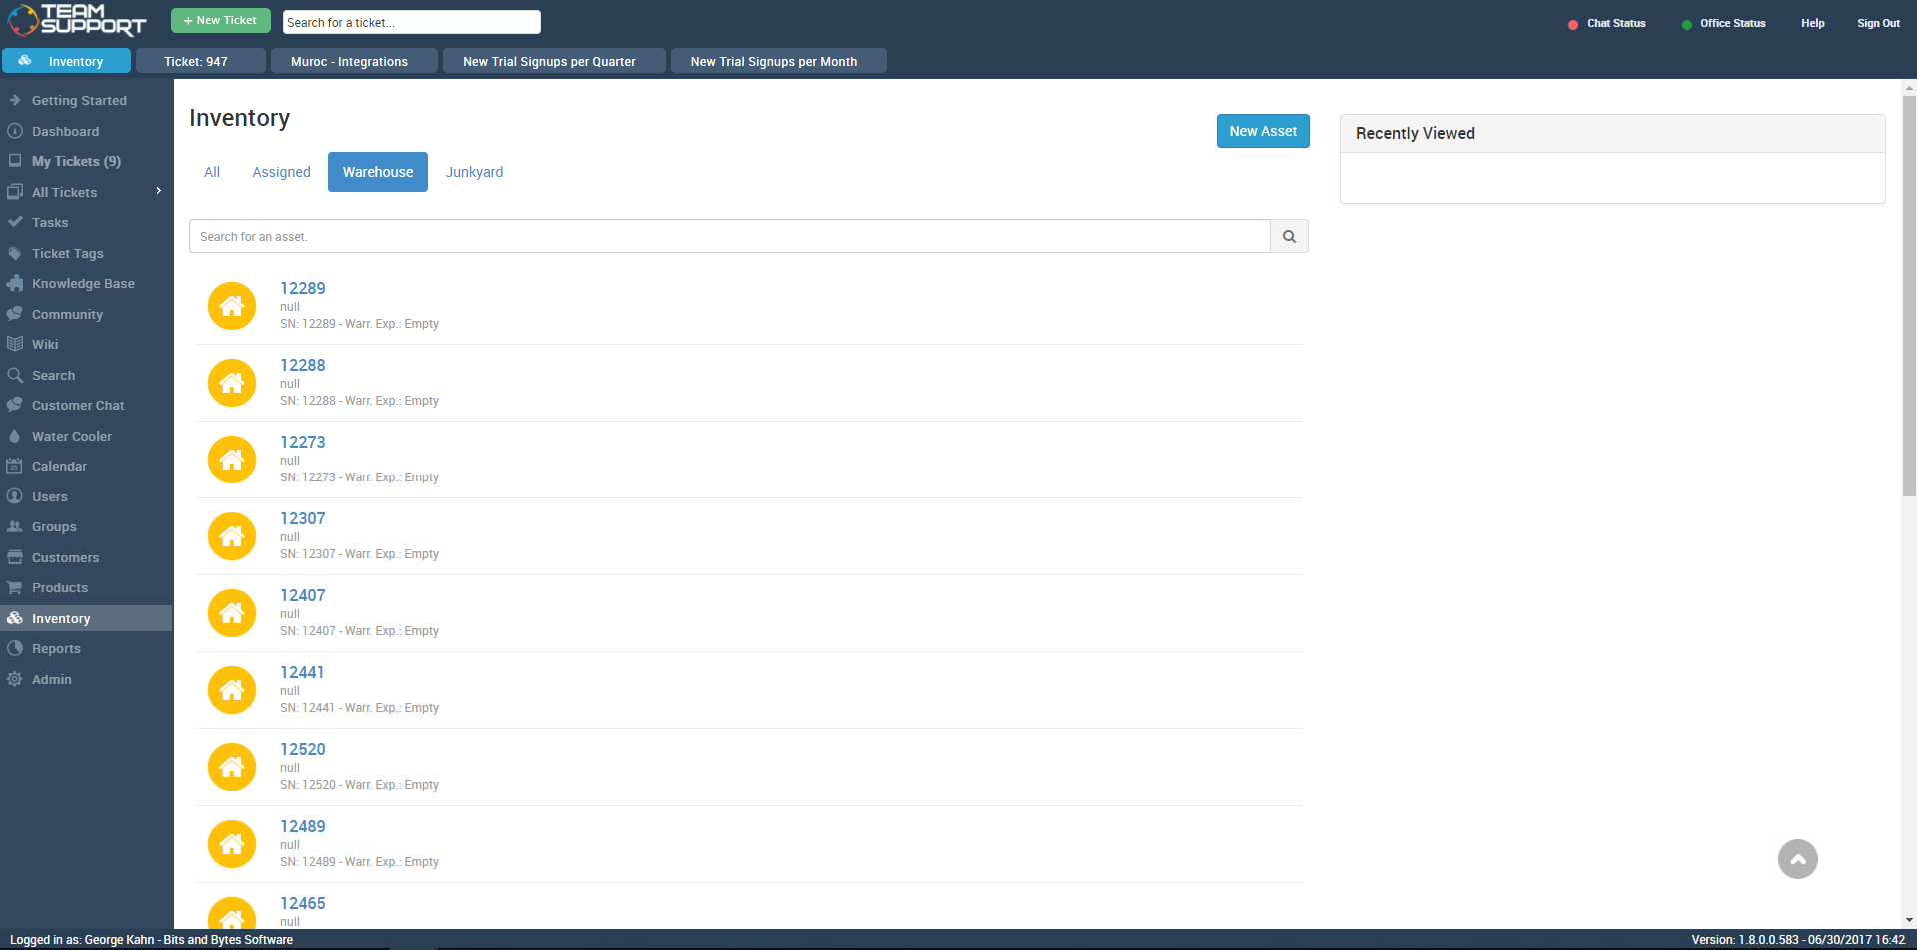This screenshot has height=950, width=1917.
Task: Click the Wiki book icon
Action: coord(15,344)
